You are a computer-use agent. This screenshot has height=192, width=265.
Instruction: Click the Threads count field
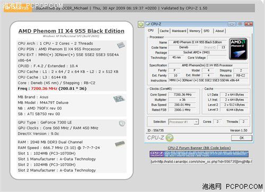click(243, 121)
